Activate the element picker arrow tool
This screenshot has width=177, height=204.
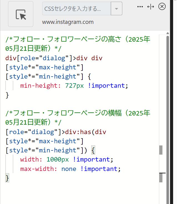point(21,14)
